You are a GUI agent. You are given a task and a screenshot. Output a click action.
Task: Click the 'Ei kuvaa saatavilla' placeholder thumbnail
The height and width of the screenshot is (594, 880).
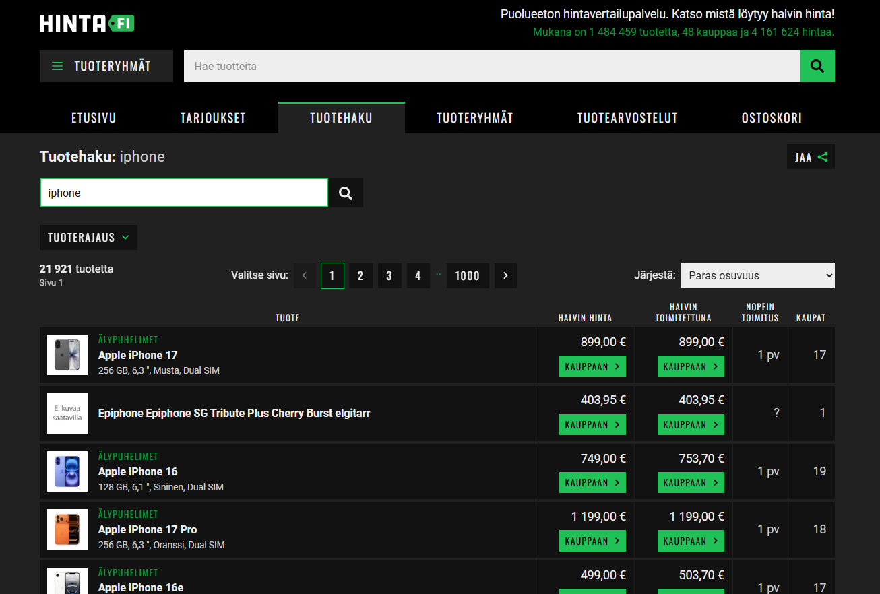pyautogui.click(x=67, y=413)
